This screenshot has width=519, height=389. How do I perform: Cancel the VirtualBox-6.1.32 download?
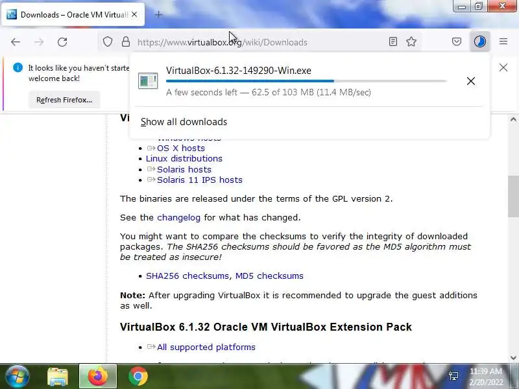471,81
